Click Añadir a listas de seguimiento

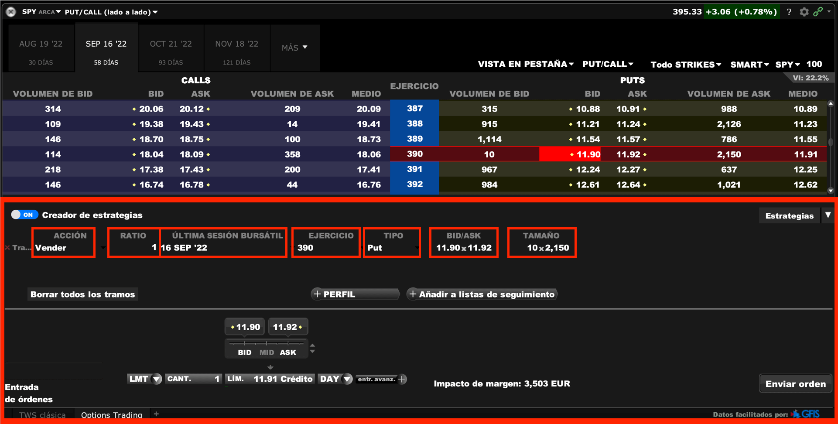(x=482, y=294)
